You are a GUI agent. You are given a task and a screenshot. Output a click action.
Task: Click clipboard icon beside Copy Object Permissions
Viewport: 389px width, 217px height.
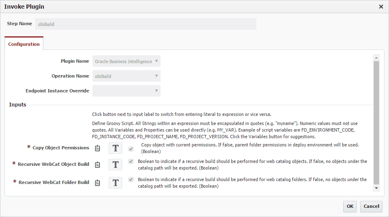[97, 148]
